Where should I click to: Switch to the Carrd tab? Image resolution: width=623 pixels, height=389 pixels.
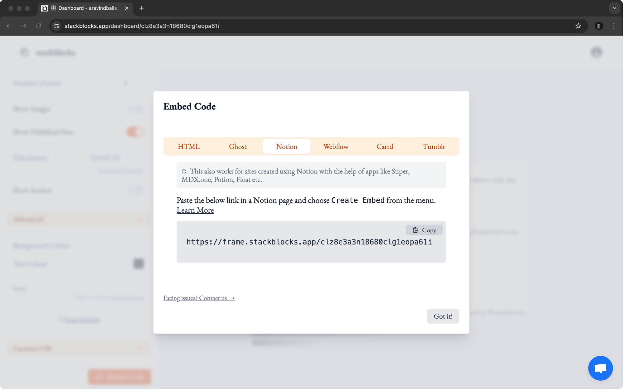click(385, 146)
